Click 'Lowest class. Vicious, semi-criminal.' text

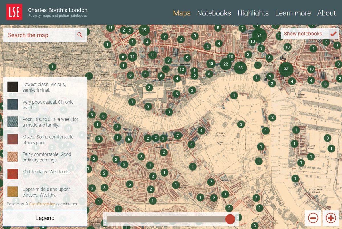pyautogui.click(x=44, y=87)
